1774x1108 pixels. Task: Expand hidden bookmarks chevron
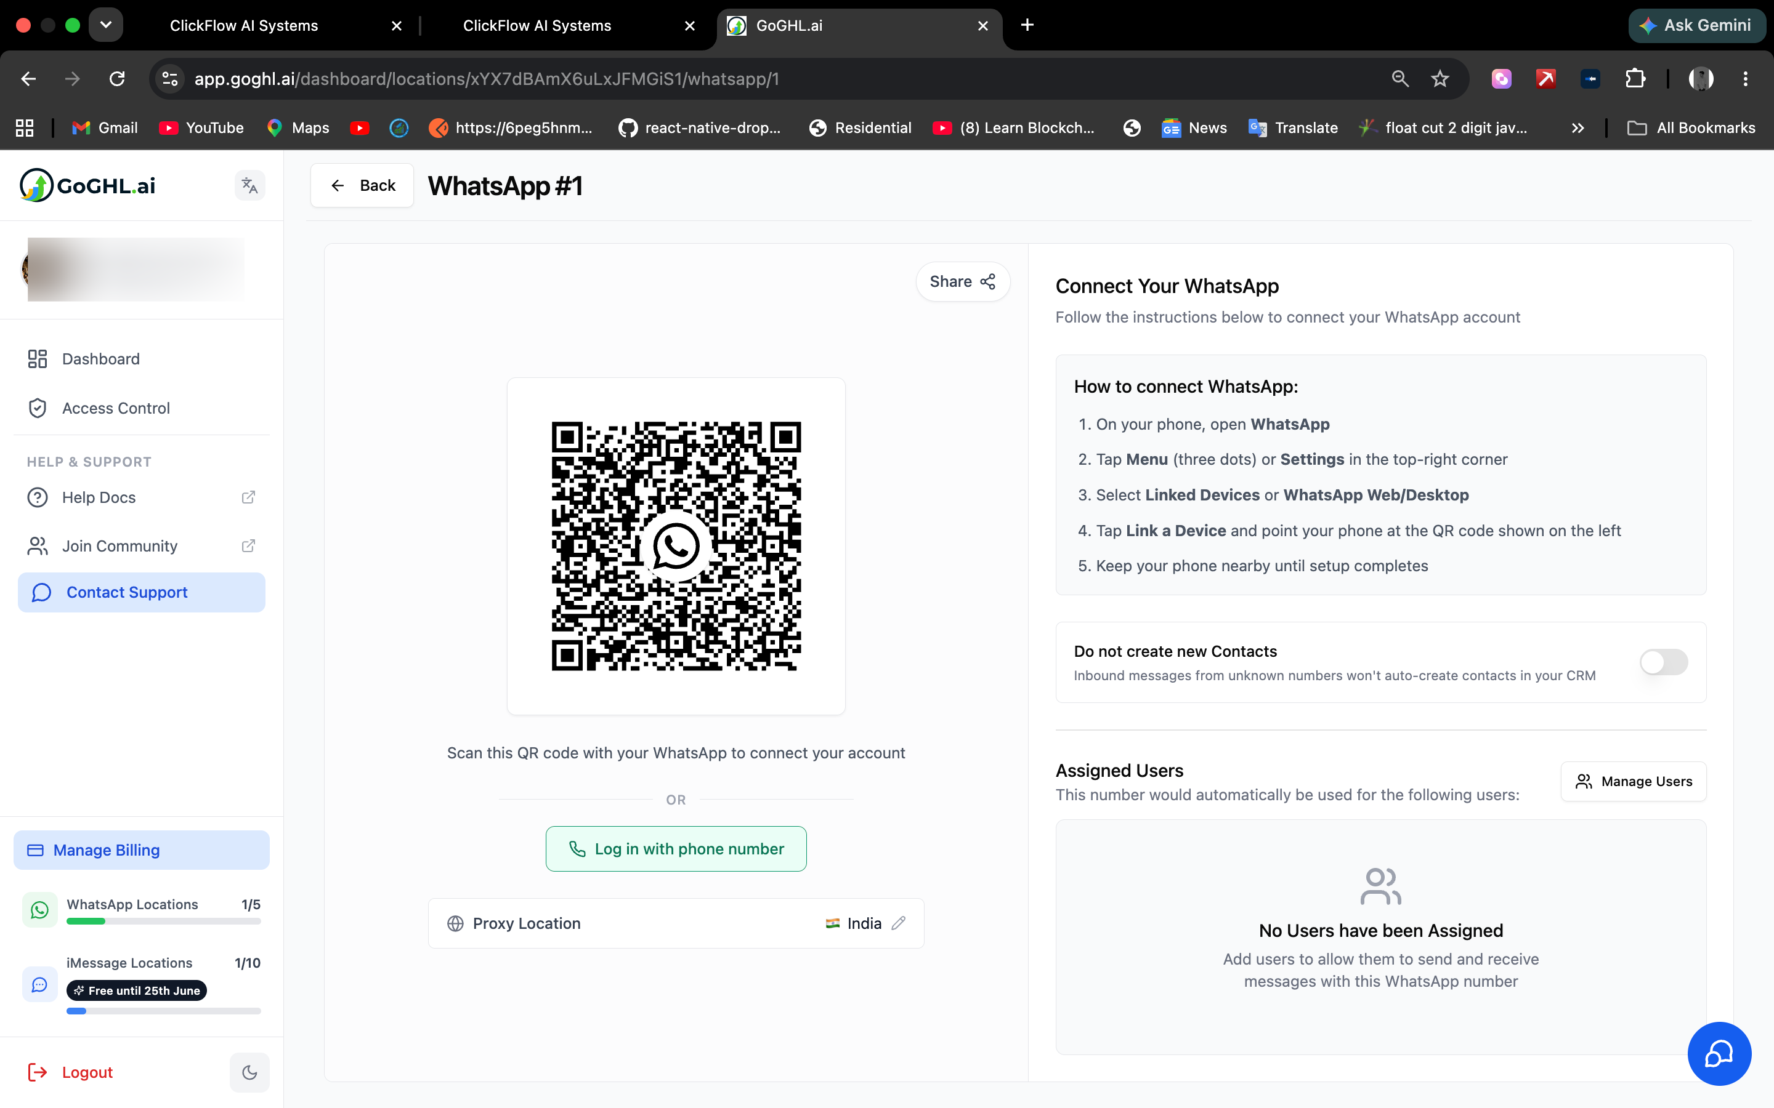coord(1578,127)
